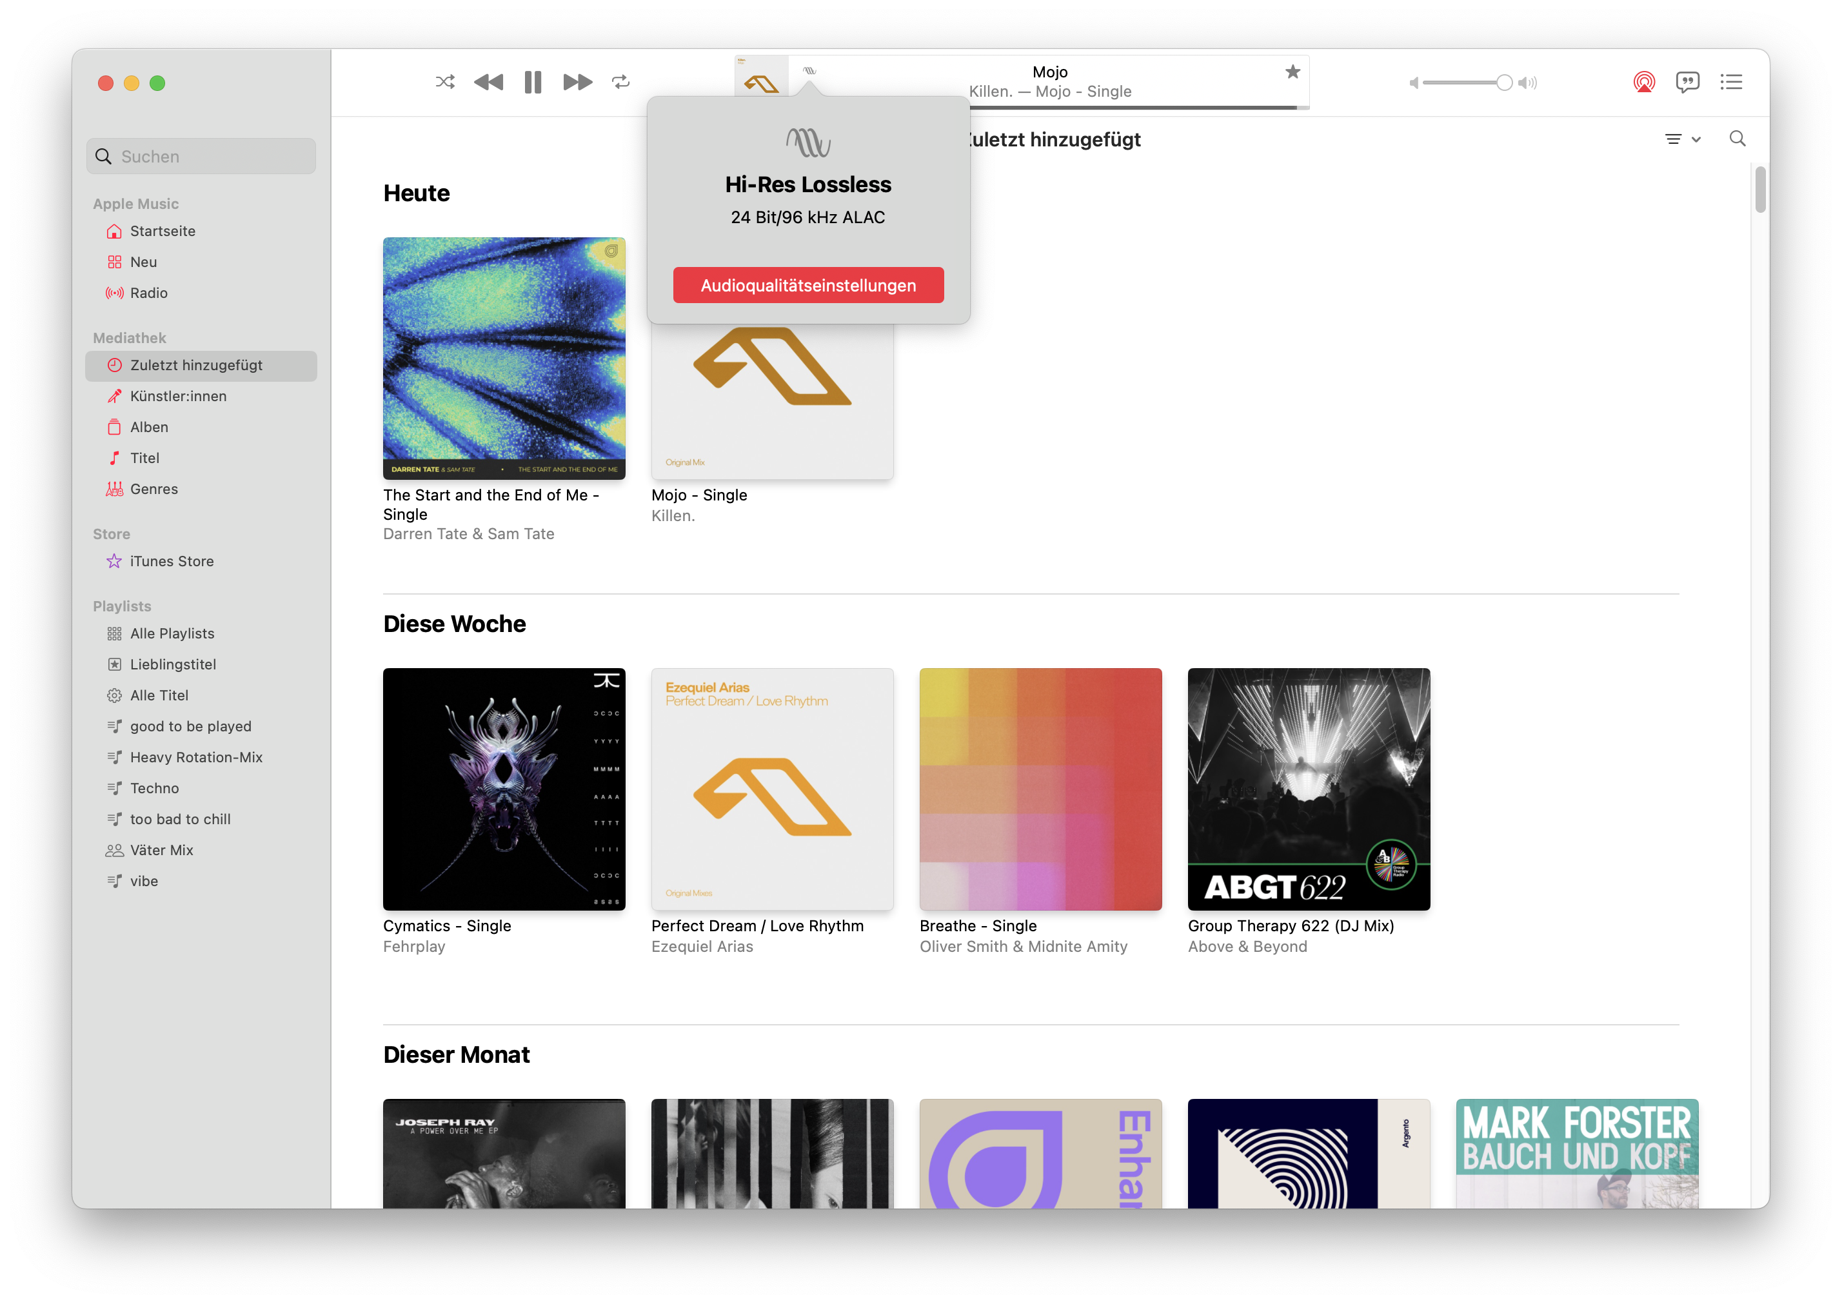This screenshot has height=1304, width=1842.
Task: Toggle favorite star for Mojo
Action: pos(1292,72)
